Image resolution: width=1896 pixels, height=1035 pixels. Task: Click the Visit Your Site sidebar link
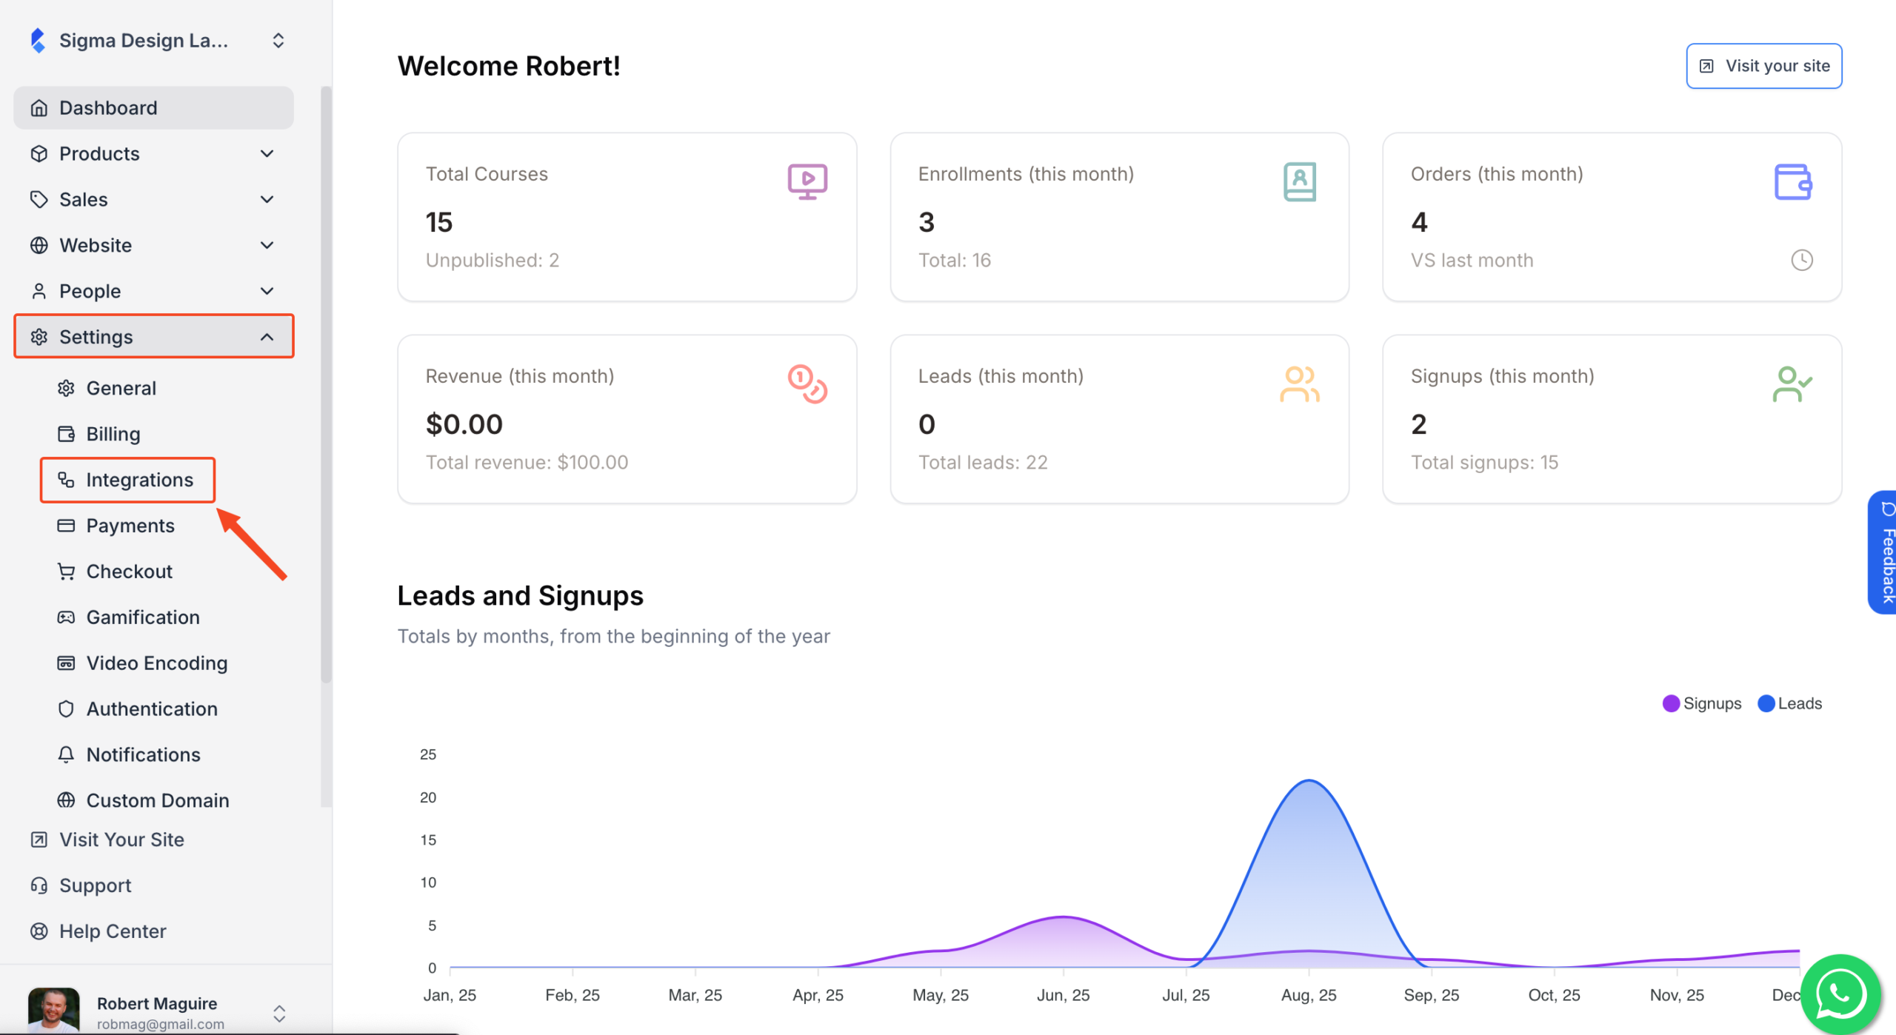121,840
